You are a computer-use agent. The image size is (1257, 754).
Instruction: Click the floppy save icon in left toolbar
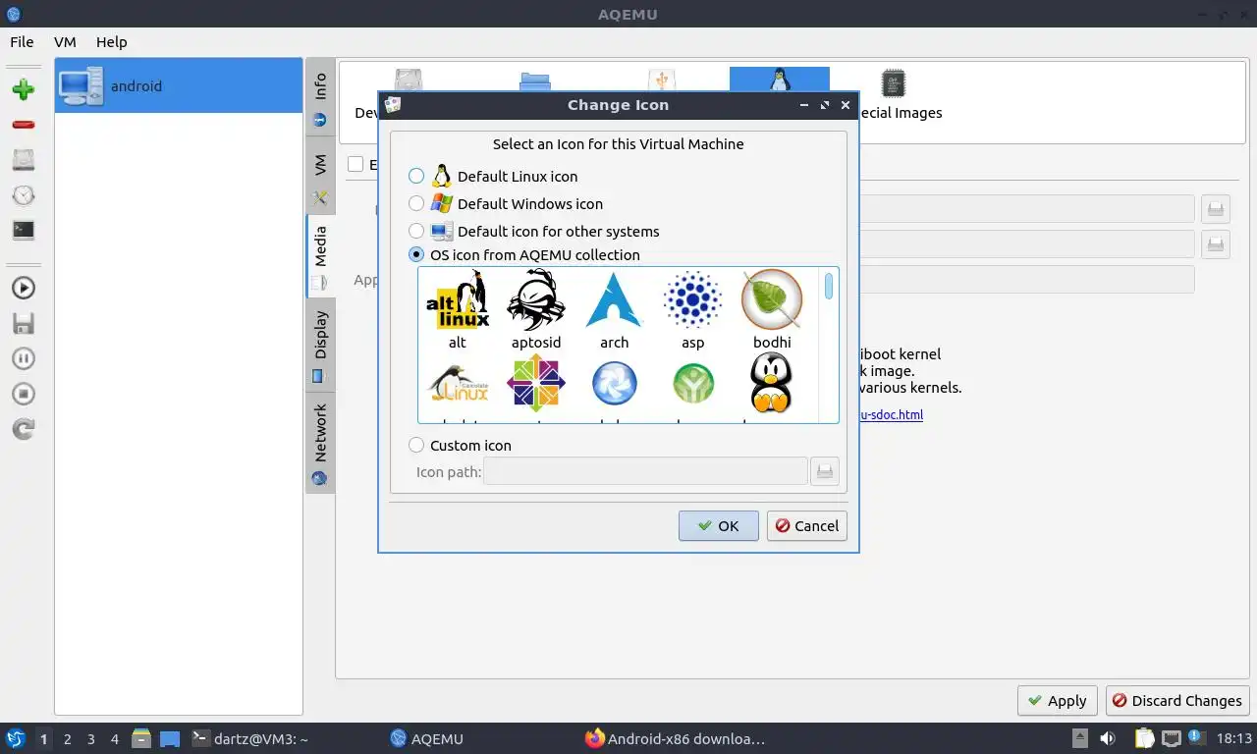[24, 323]
